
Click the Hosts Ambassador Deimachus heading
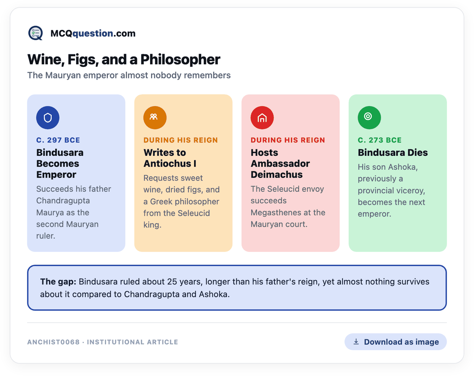280,163
